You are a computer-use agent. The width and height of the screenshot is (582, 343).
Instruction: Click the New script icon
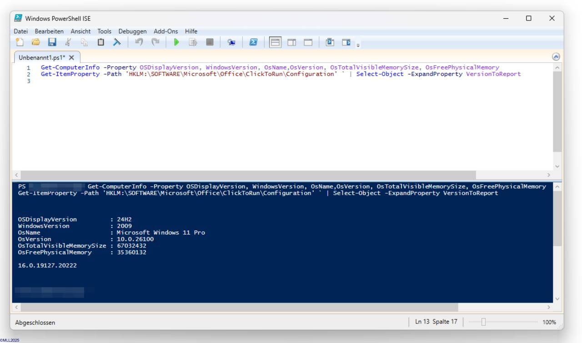19,43
